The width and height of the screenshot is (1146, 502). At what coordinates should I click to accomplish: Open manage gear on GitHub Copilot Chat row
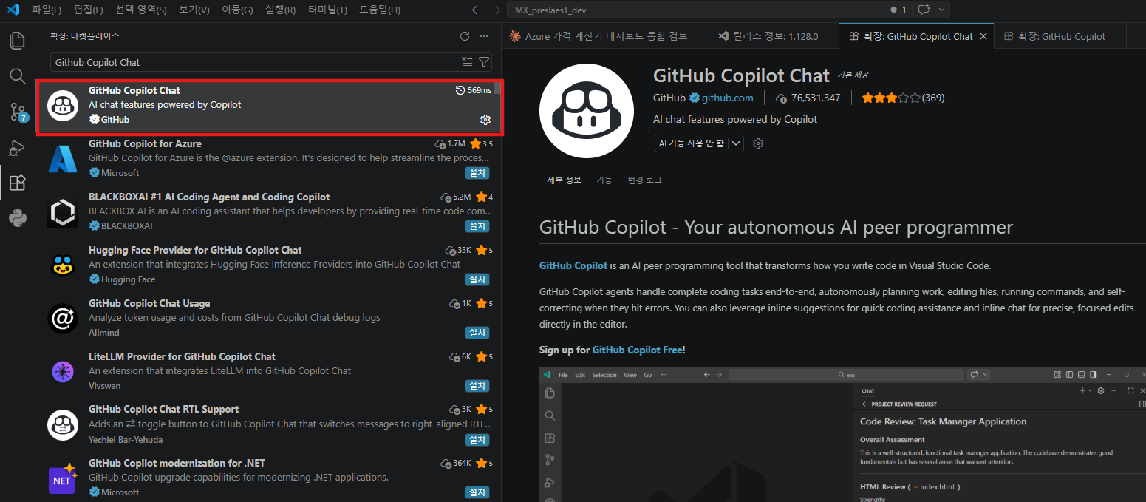pos(485,120)
